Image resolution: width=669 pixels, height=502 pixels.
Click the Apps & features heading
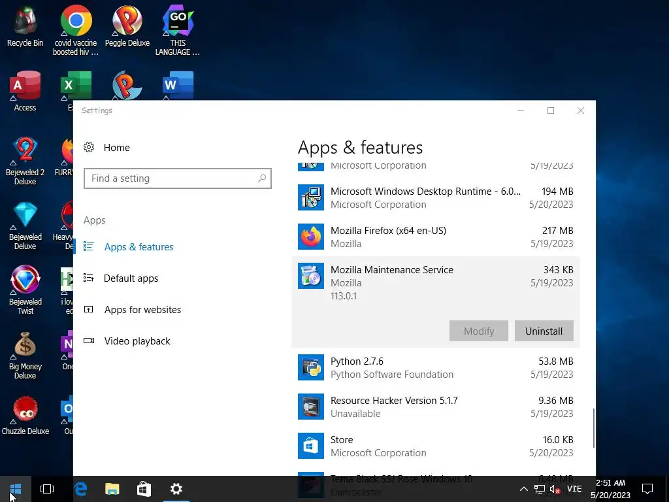point(360,148)
